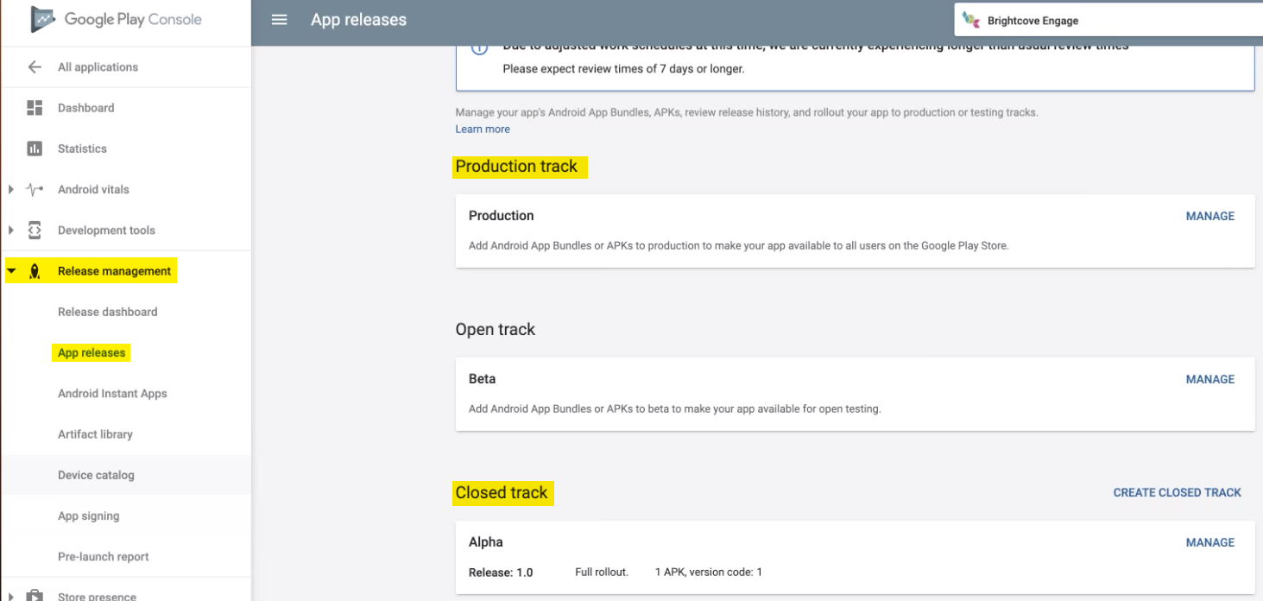
Task: Expand the Store presence section
Action: coord(10,595)
